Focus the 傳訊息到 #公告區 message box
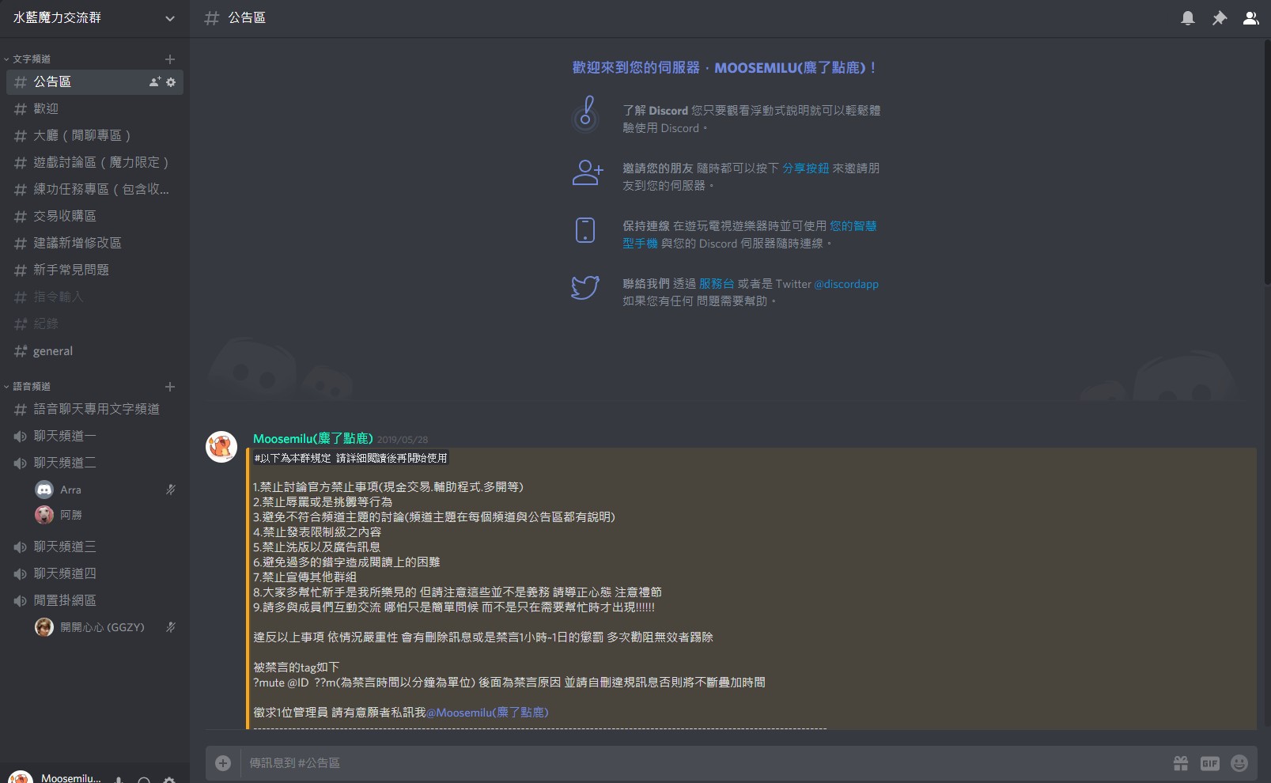 click(x=704, y=763)
